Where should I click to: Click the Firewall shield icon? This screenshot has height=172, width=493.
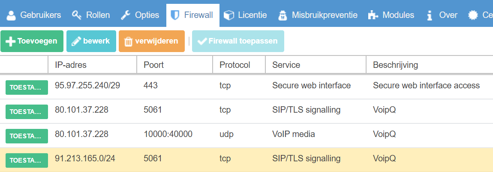[x=174, y=15]
